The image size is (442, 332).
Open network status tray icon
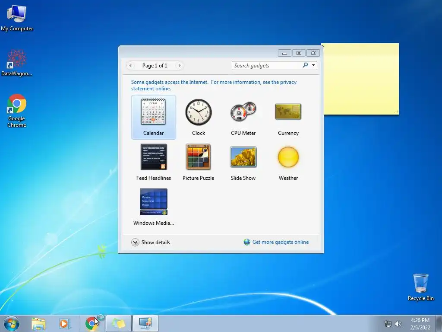coord(388,324)
